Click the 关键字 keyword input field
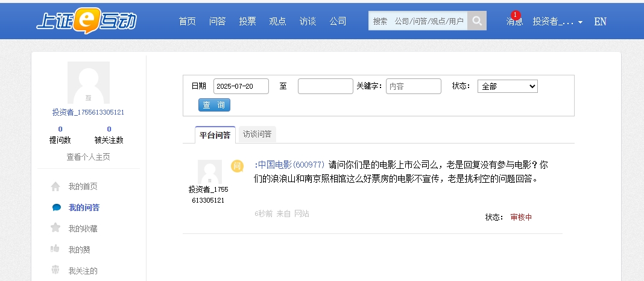This screenshot has width=644, height=281. click(414, 86)
